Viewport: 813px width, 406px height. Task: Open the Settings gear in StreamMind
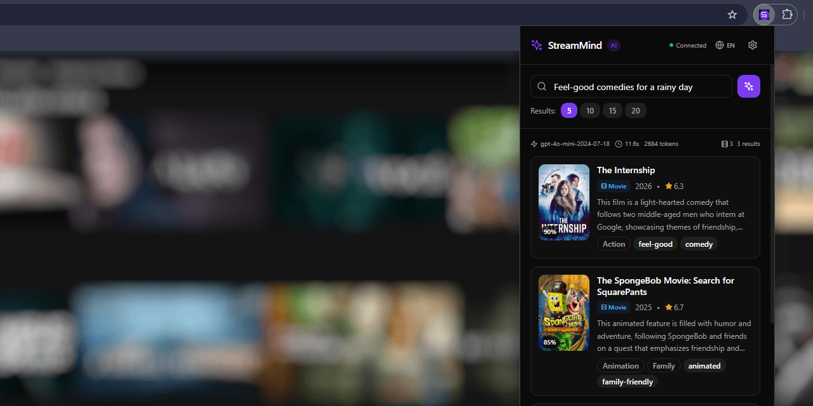click(x=753, y=45)
